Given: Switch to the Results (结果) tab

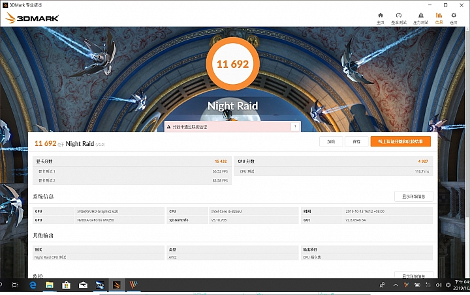Looking at the screenshot, I should pos(439,18).
